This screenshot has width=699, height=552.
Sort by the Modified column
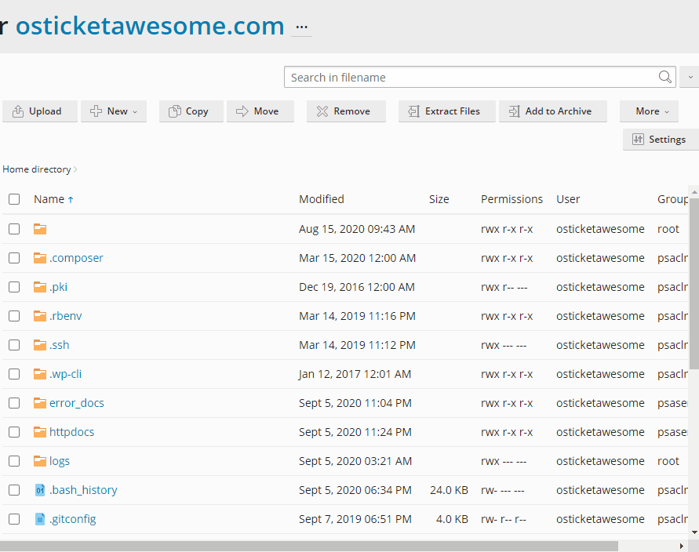click(322, 199)
